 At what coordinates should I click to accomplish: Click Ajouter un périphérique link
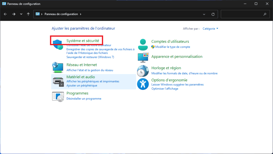pos(82,85)
